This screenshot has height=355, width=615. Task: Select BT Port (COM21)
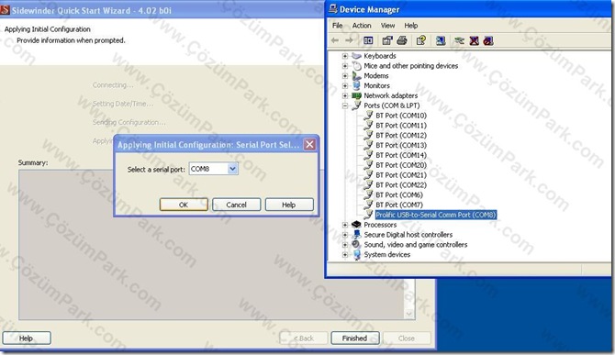point(401,175)
